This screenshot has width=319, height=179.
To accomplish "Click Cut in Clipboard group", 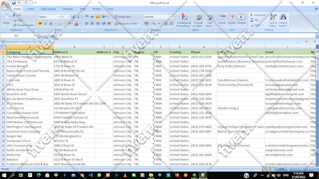I will pyautogui.click(x=17, y=15).
